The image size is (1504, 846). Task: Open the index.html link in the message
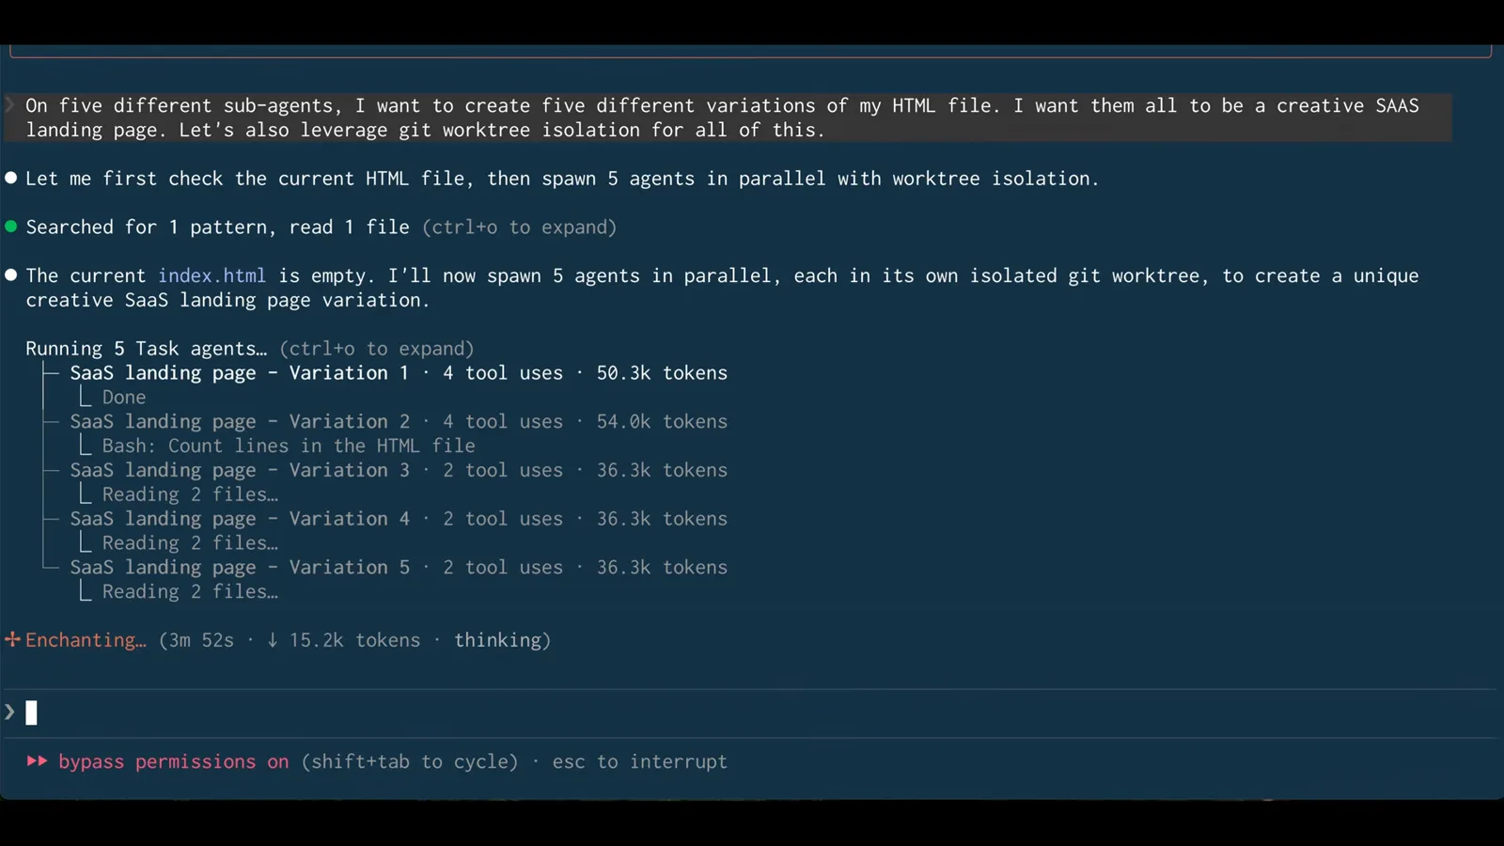coord(211,275)
